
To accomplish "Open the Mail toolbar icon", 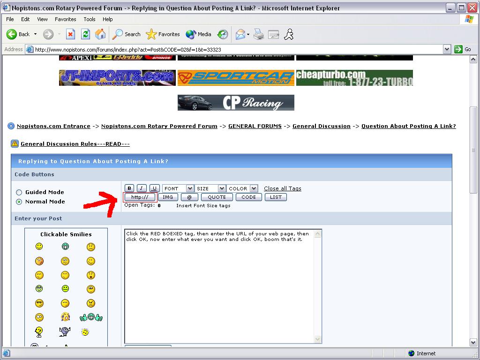I will 240,34.
